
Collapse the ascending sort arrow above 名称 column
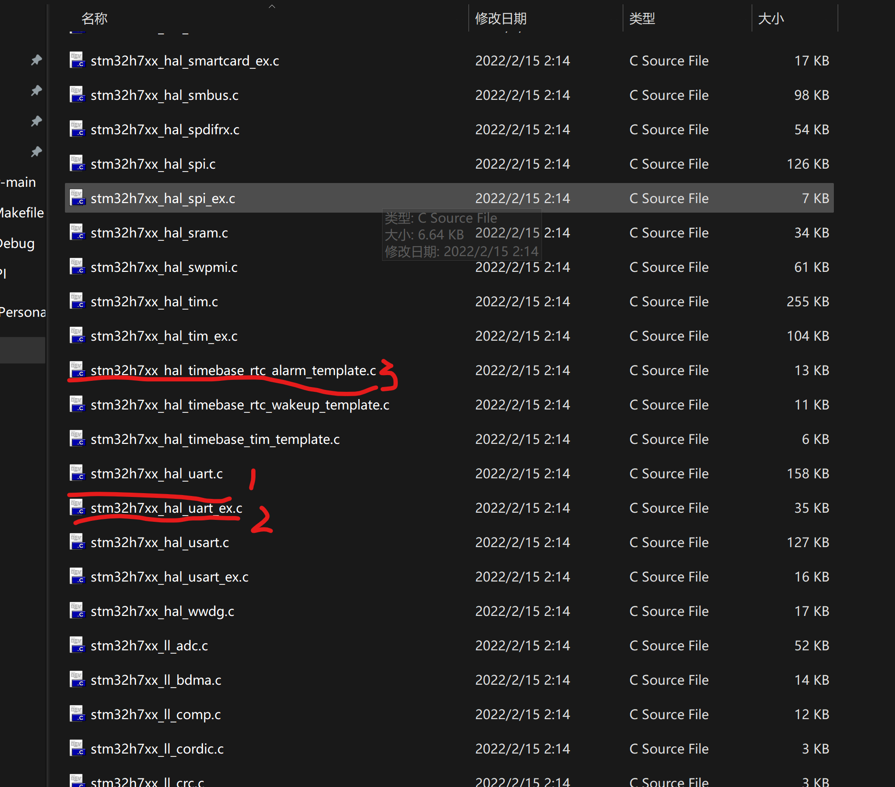(272, 7)
